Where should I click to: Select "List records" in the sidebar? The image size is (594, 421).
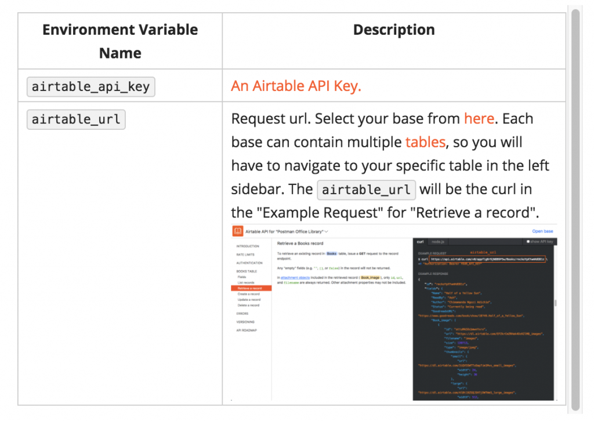point(246,283)
